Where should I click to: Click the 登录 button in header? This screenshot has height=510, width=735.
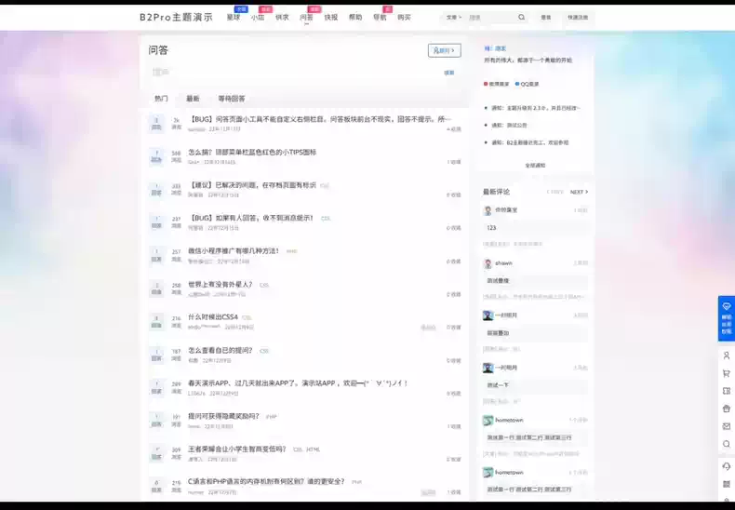[x=545, y=18]
